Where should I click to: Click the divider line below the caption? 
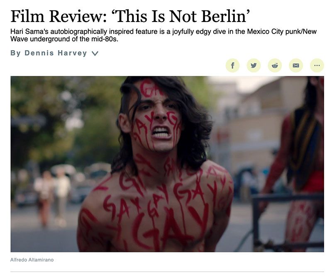[167, 272]
